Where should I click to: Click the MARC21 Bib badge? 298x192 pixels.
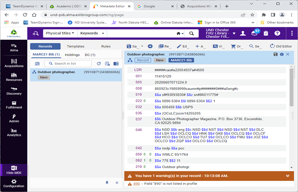pyautogui.click(x=181, y=60)
